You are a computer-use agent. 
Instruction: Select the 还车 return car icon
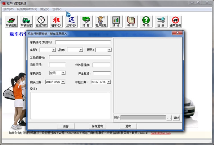(x=71, y=21)
